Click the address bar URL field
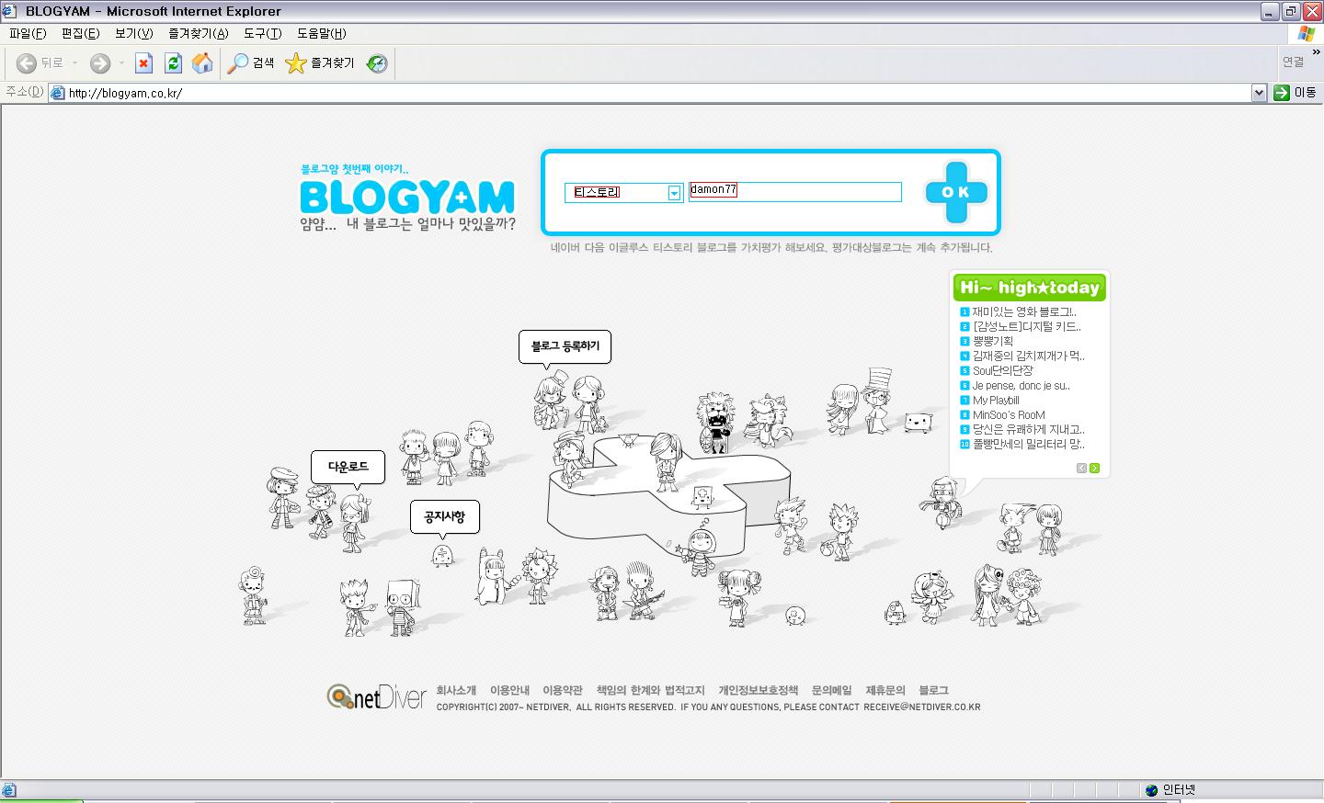This screenshot has width=1324, height=803. click(658, 93)
